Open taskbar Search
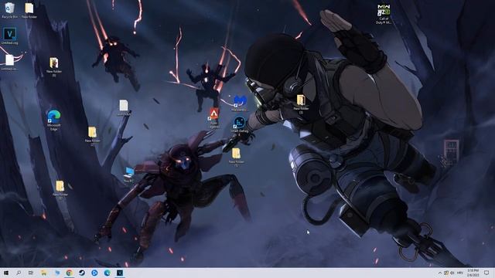Screen dimensions: 495x278 pyautogui.click(x=19, y=273)
